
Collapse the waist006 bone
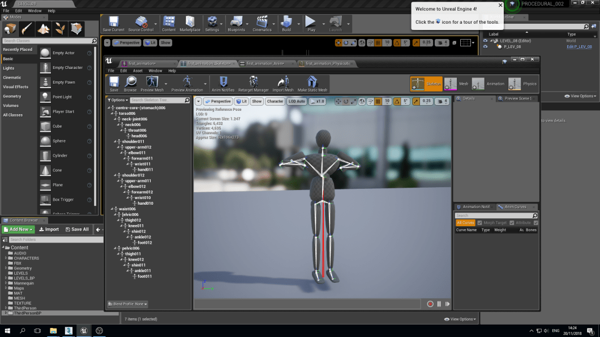point(112,209)
